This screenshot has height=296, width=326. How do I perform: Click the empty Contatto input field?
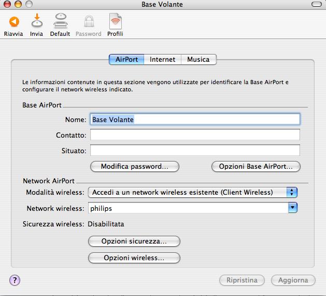[195, 135]
